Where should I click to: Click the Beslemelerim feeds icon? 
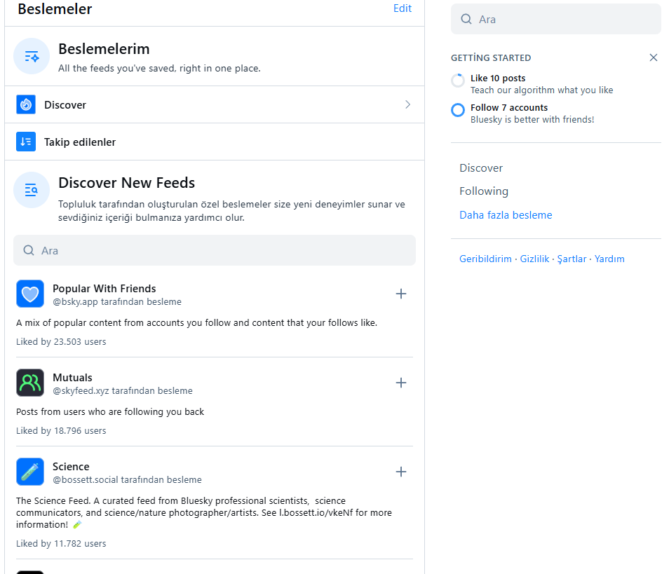pyautogui.click(x=32, y=56)
